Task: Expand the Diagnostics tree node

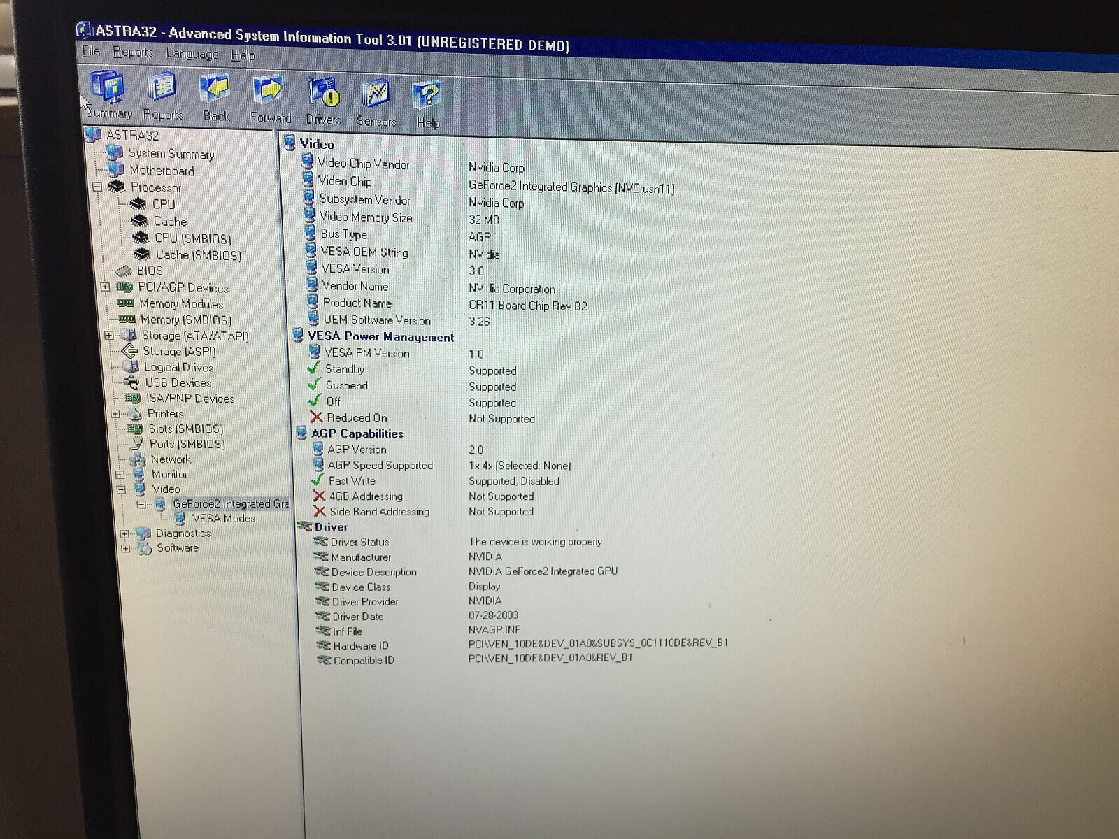Action: coord(124,533)
